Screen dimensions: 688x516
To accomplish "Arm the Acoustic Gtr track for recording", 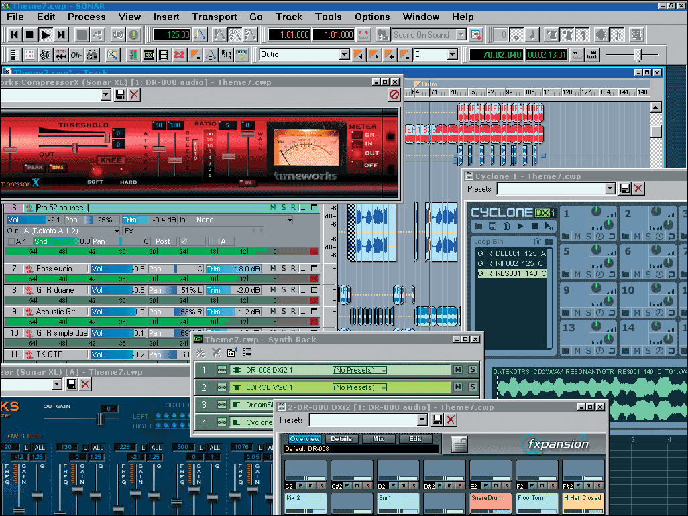I will tap(294, 311).
